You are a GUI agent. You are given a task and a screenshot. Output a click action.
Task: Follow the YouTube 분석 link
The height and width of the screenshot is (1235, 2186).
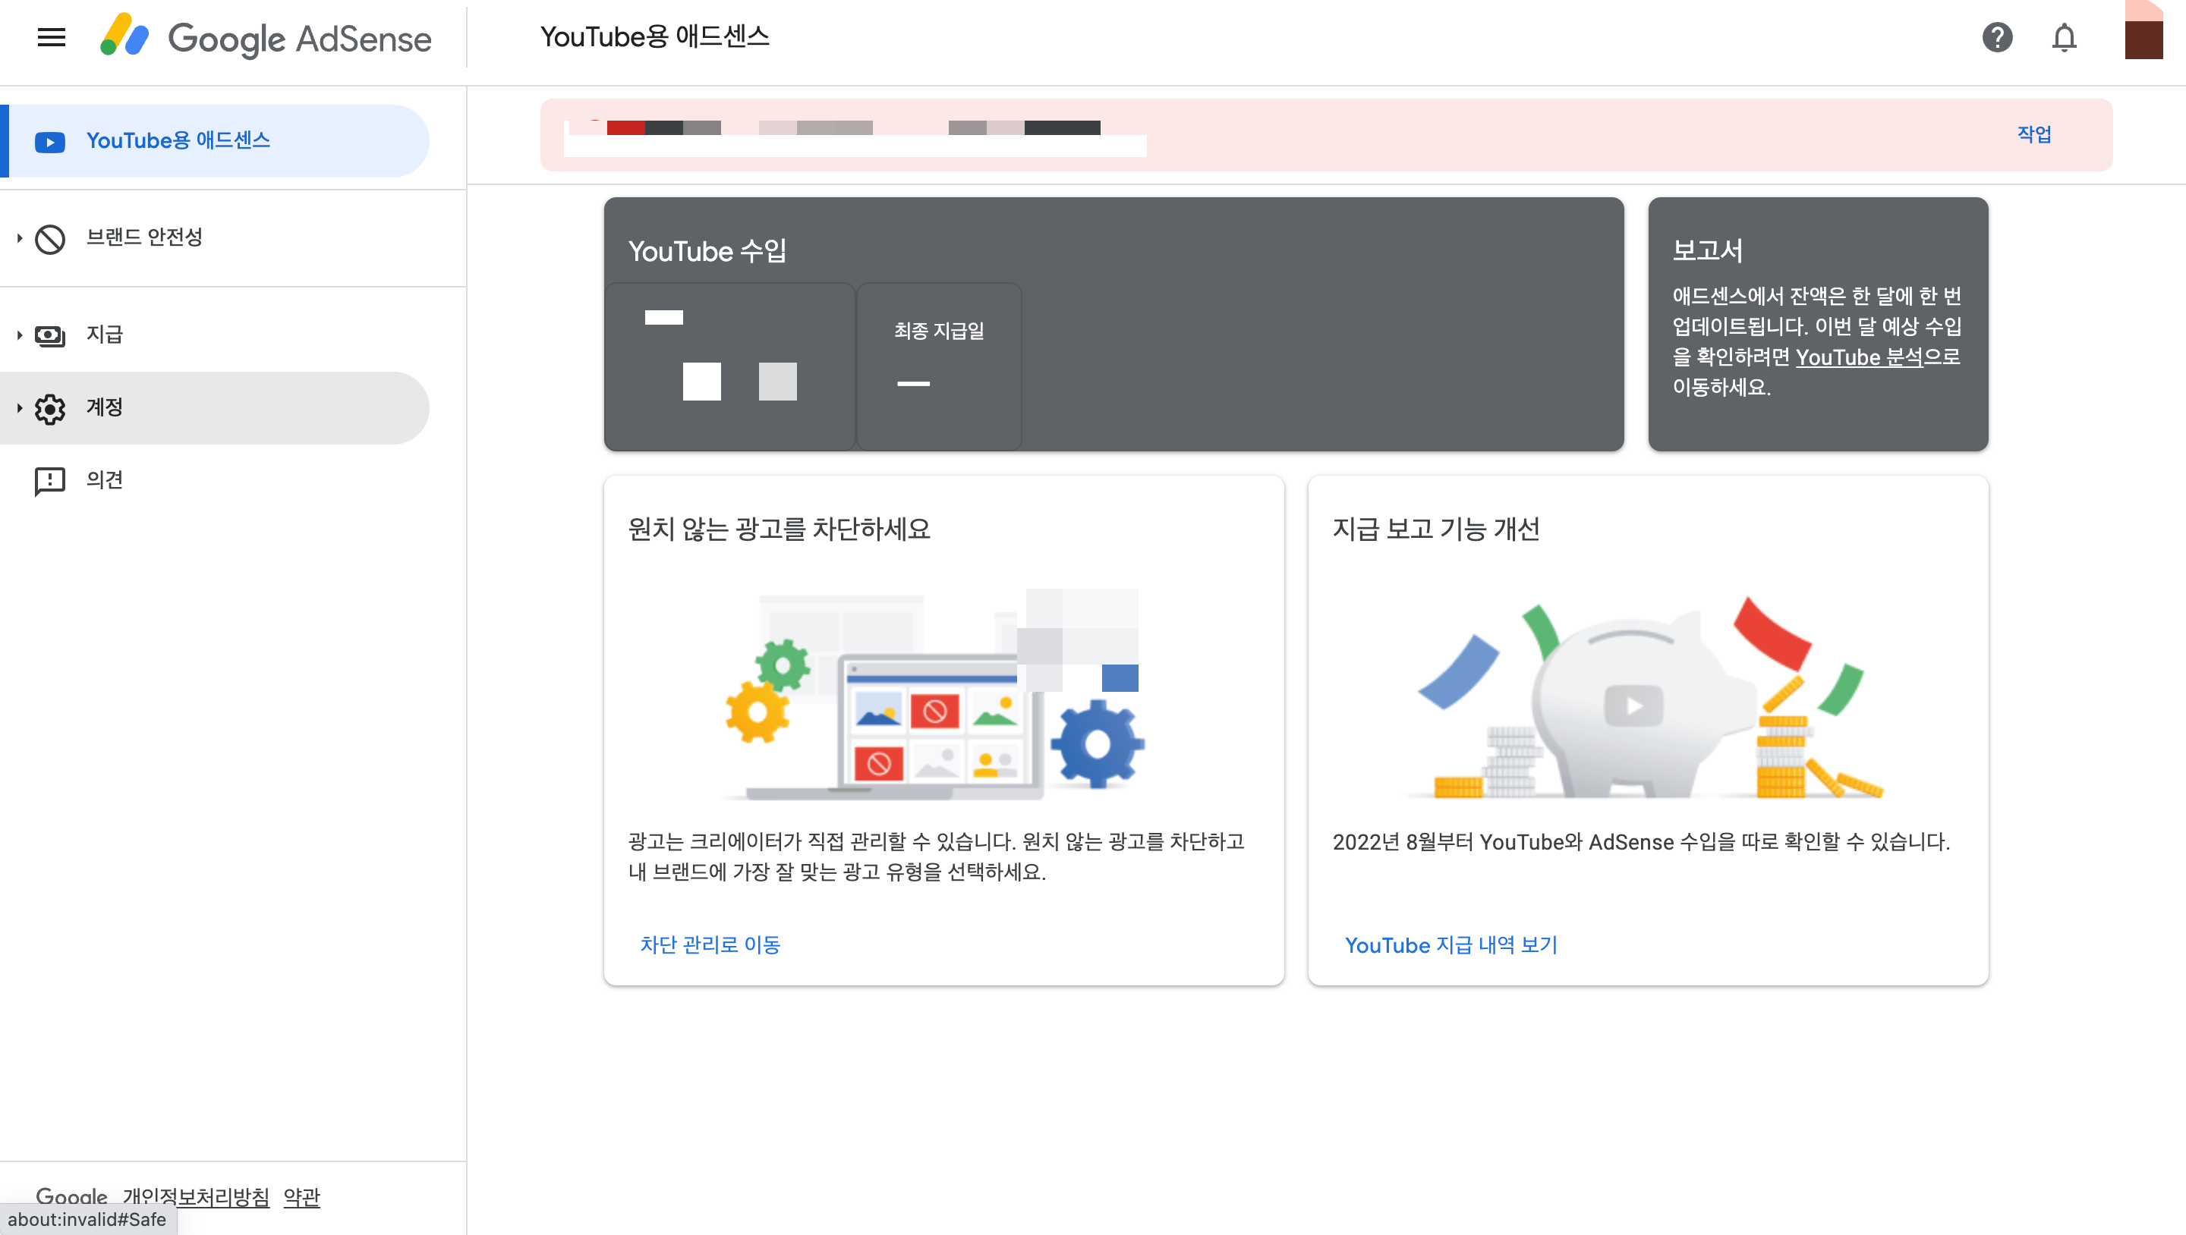point(1858,357)
